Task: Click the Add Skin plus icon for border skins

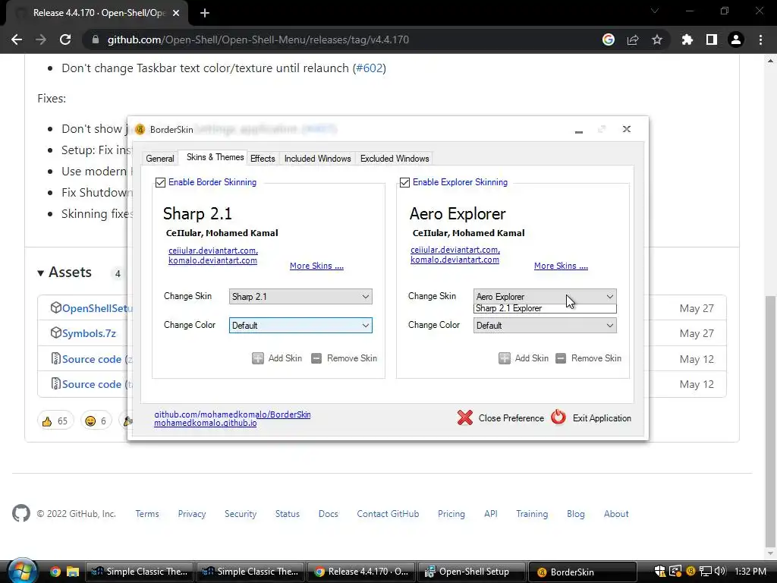Action: 258,358
